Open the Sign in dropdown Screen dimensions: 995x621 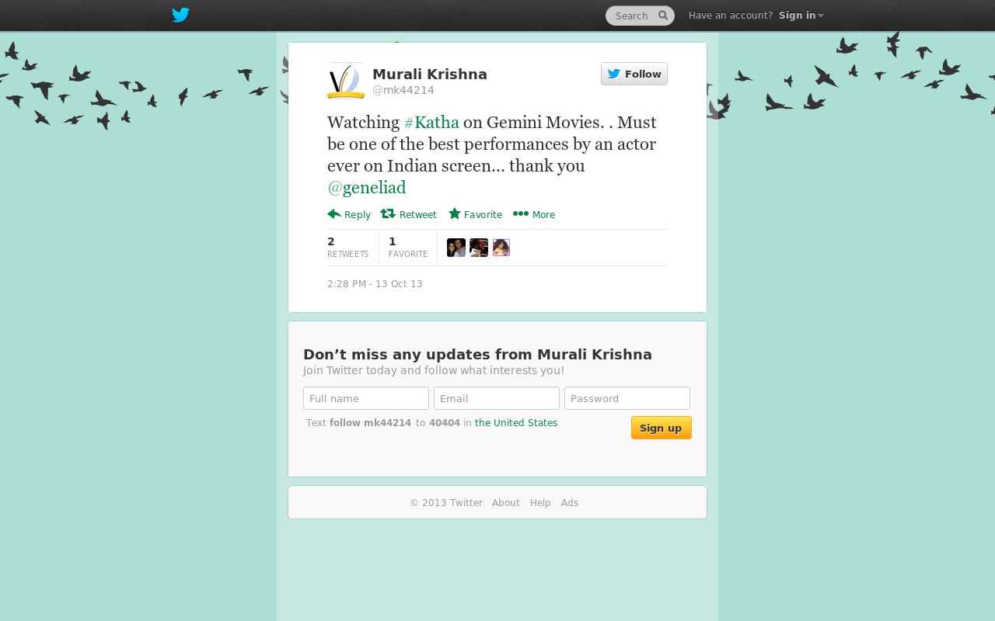(801, 16)
